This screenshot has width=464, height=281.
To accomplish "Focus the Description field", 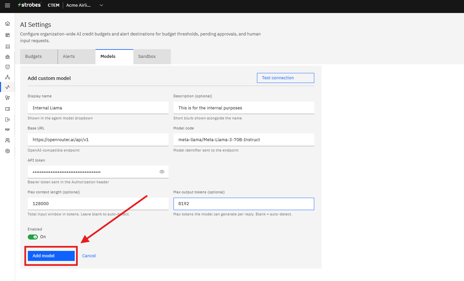I will pyautogui.click(x=244, y=108).
